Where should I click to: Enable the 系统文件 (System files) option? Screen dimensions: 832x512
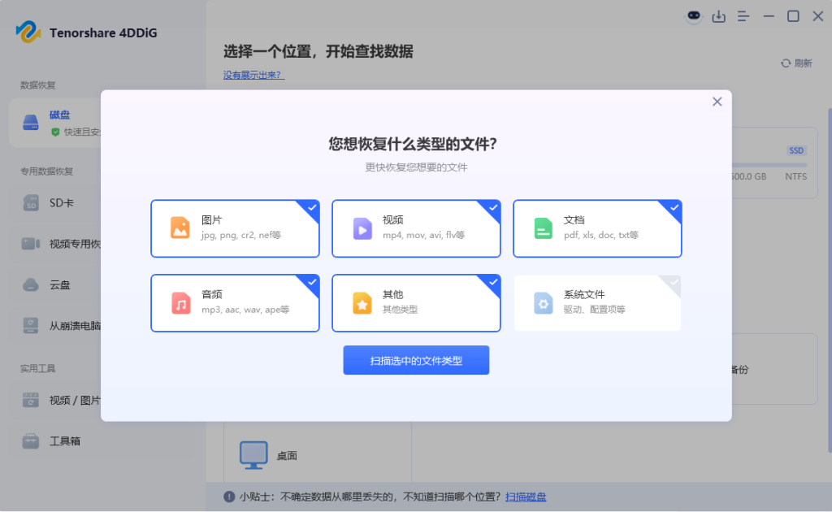(x=597, y=303)
